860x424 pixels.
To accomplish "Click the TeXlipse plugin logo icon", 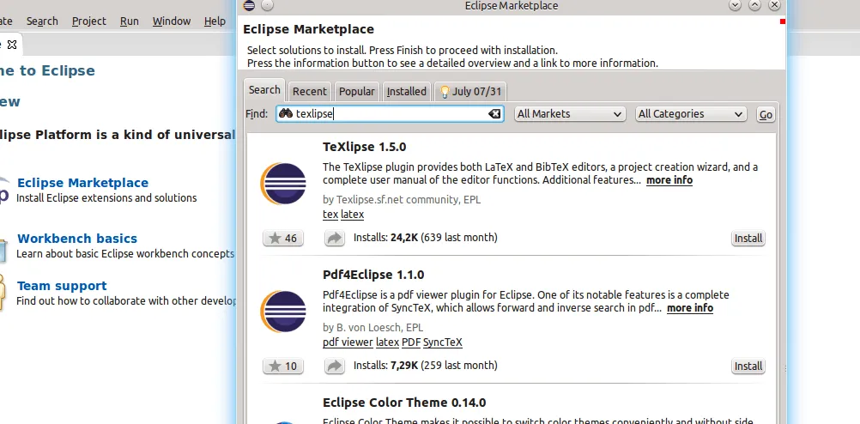I will pyautogui.click(x=283, y=184).
